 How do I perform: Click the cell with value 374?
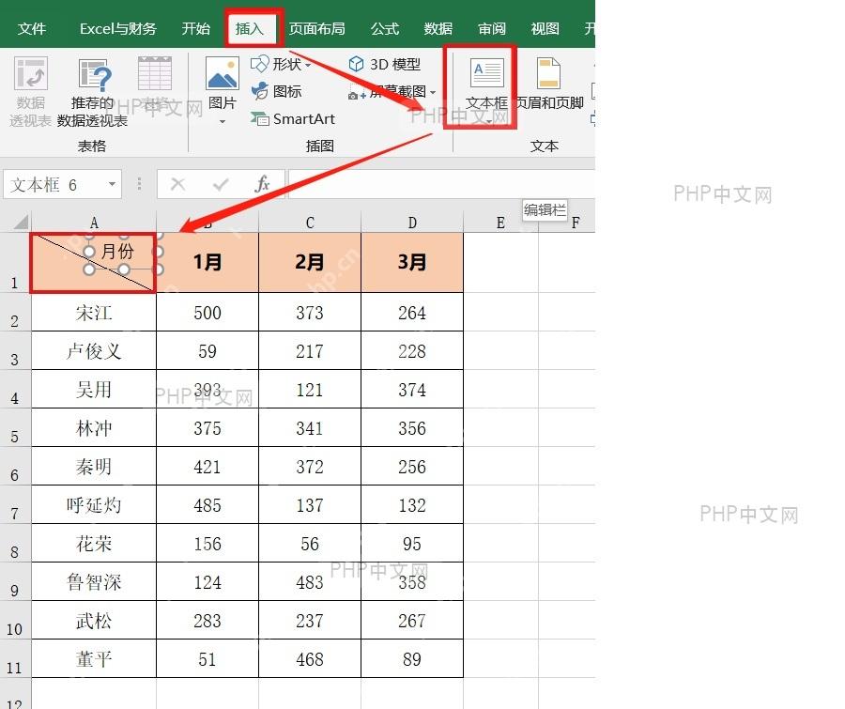pyautogui.click(x=412, y=390)
